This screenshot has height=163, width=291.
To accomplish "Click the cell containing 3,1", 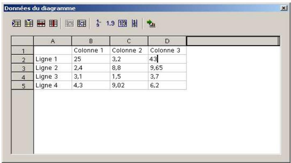I will click(x=91, y=77).
